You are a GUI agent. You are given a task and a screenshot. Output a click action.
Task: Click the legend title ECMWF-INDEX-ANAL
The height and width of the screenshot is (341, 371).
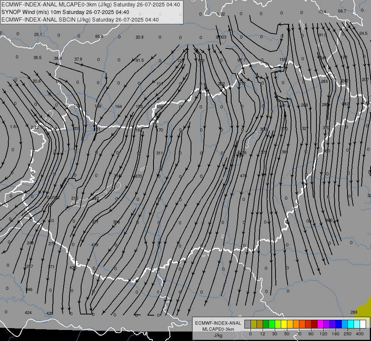pos(218,323)
